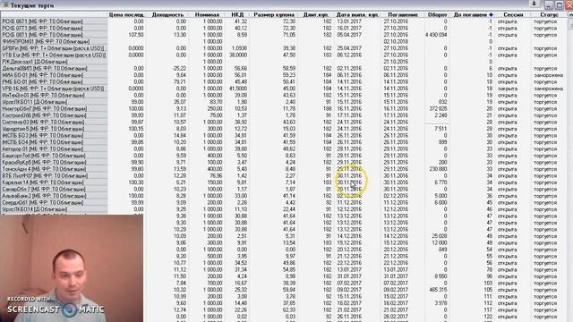Select the РМБ БО-01 bond row

54,81
